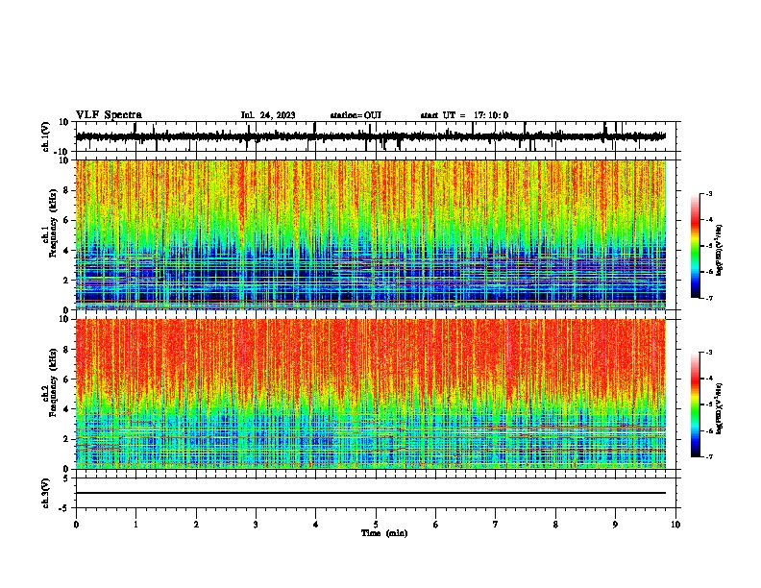Image resolution: width=761 pixels, height=588 pixels.
Task: Select the ch.2 colorbar log(PSD) label
Action: 719,408
